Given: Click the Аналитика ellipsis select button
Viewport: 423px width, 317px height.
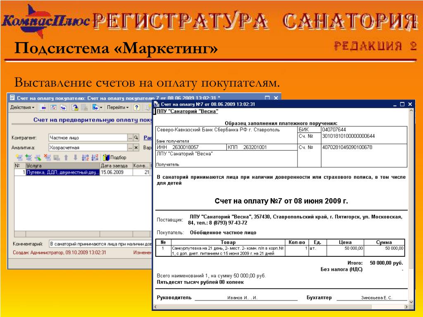Looking at the screenshot, I should (130, 147).
